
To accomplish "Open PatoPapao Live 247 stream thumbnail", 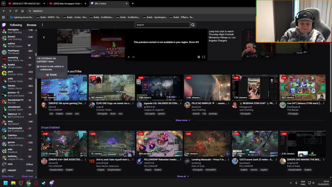I will 302,88.
